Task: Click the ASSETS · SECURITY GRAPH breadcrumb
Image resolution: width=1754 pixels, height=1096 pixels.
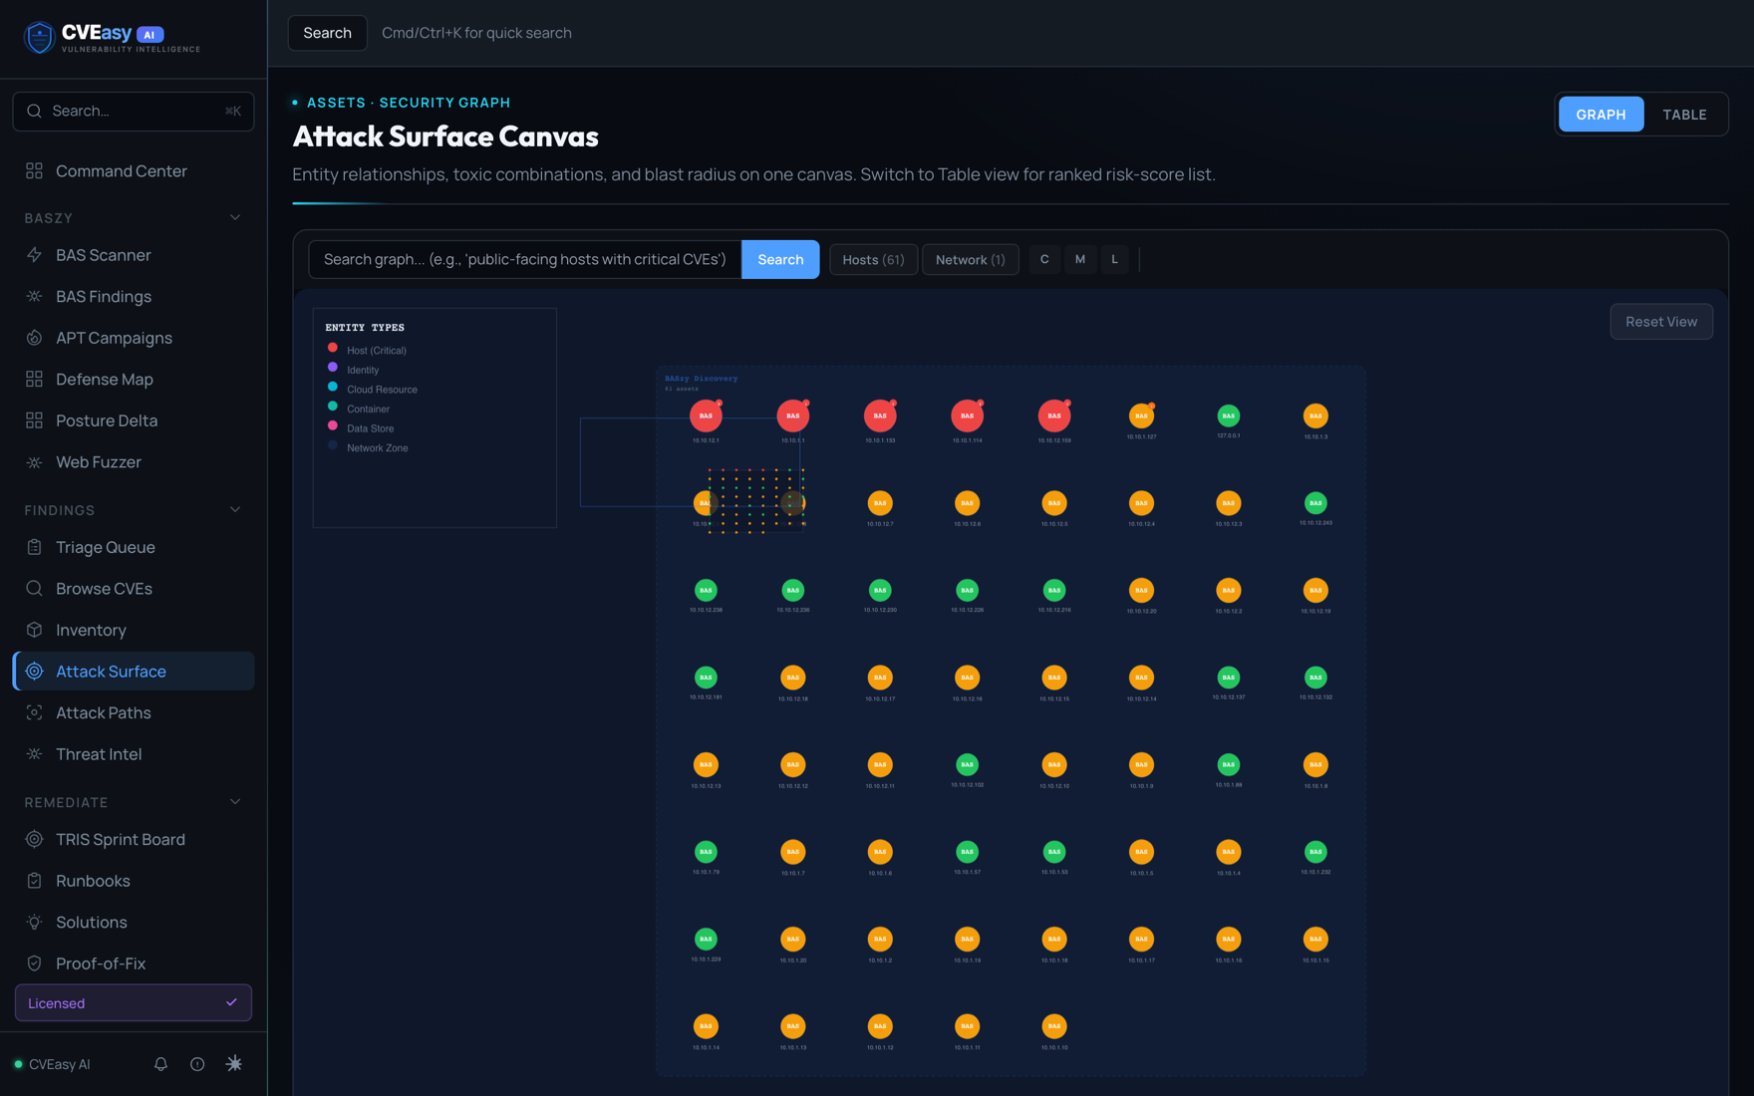Action: pyautogui.click(x=409, y=103)
